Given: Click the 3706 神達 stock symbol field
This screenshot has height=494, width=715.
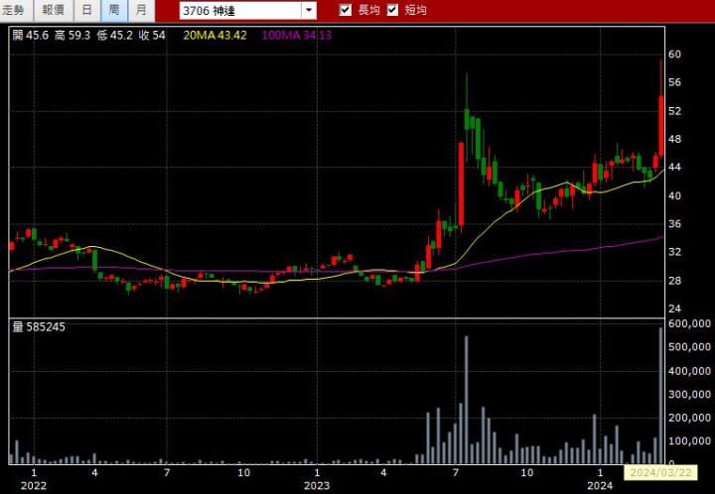Looking at the screenshot, I should pyautogui.click(x=239, y=10).
